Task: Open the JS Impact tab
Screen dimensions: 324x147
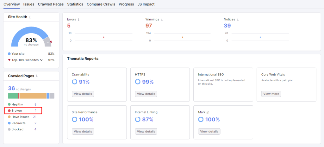Action: coord(146,4)
